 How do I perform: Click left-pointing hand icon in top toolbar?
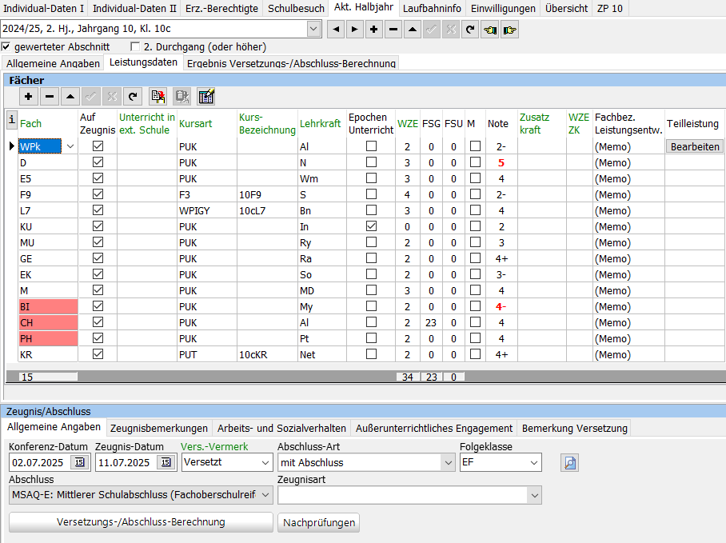pos(490,30)
